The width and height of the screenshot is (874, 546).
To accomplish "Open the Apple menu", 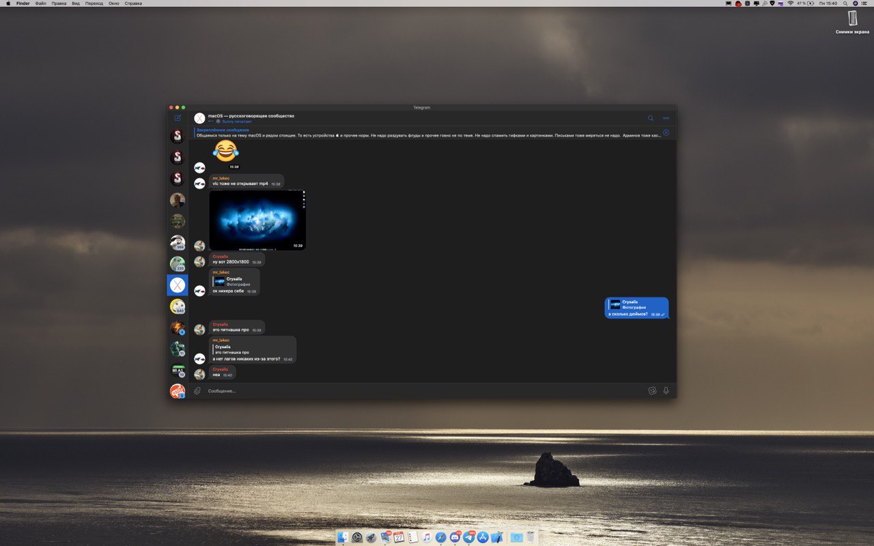I will [8, 3].
